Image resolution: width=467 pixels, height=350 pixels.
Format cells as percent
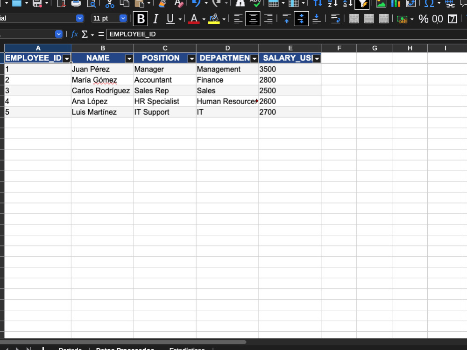423,19
